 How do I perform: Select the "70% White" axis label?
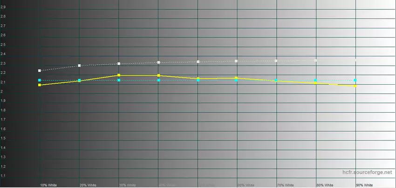(285, 185)
